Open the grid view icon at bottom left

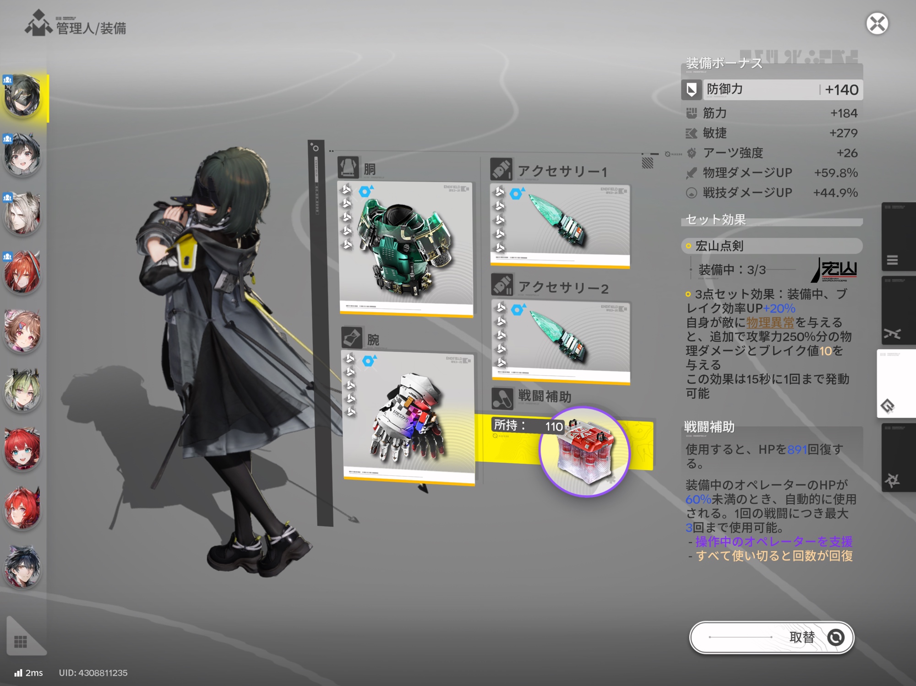point(21,642)
